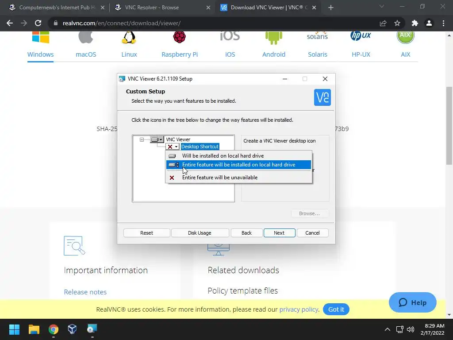453x340 pixels.
Task: Collapse the VNC Viewer tree node
Action: [142, 139]
